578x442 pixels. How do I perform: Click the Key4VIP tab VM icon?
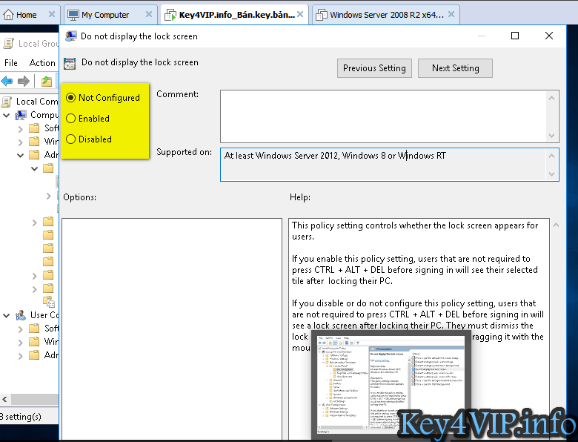[x=170, y=15]
